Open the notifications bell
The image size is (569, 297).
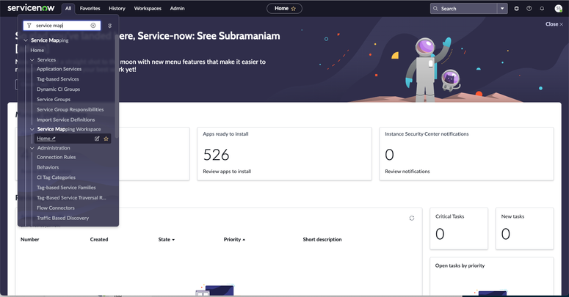542,8
